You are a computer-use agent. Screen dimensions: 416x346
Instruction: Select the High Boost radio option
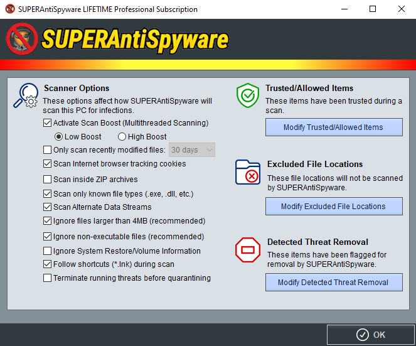122,137
